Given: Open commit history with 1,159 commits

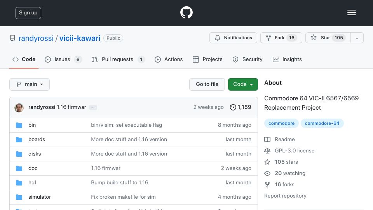Looking at the screenshot, I should pos(241,107).
